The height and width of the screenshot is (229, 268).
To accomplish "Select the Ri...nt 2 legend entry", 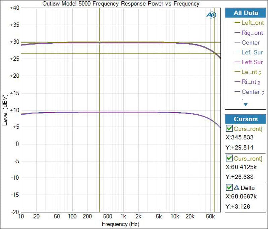I will pyautogui.click(x=251, y=82).
